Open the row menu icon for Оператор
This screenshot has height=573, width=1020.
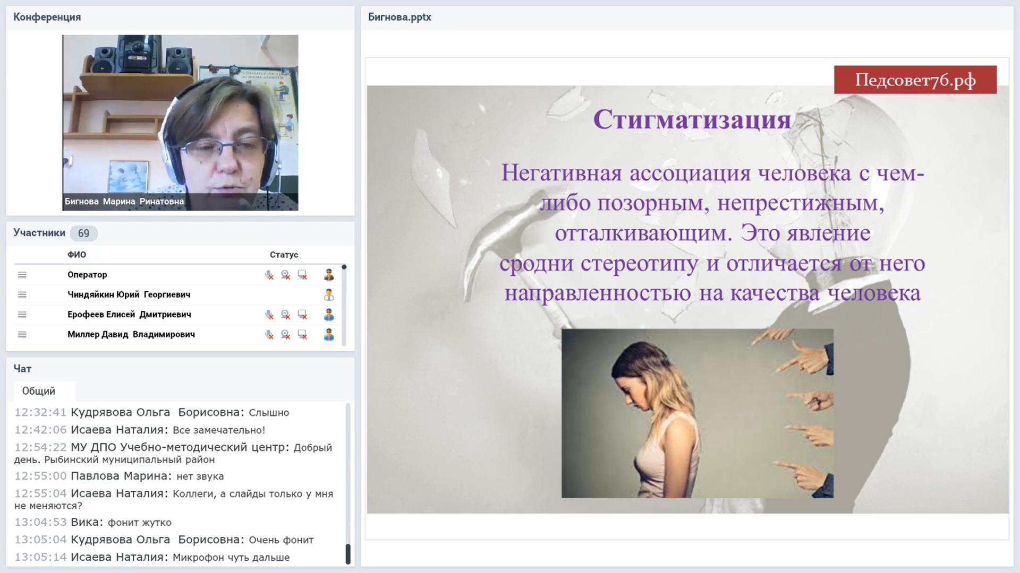coord(22,275)
